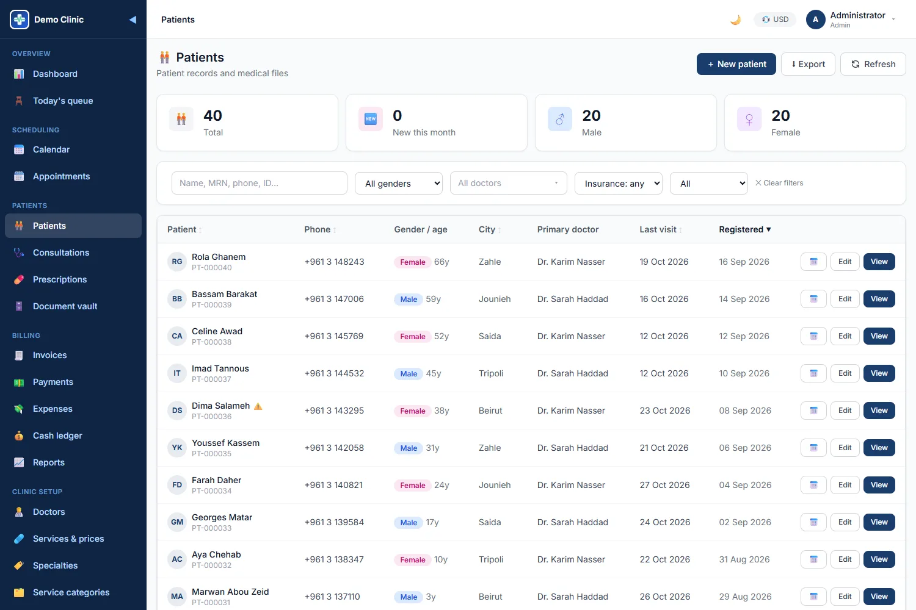Screen dimensions: 916x610
Task: Clear all filters
Action: pos(779,183)
